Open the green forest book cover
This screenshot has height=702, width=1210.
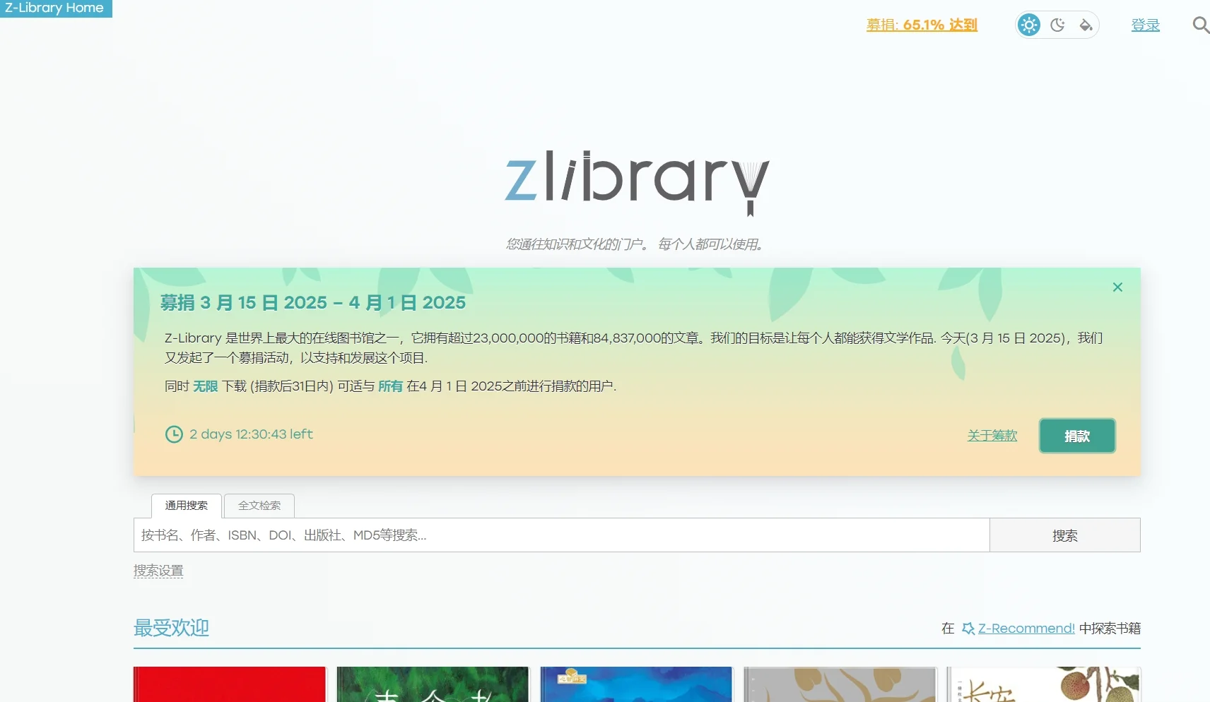pyautogui.click(x=433, y=684)
